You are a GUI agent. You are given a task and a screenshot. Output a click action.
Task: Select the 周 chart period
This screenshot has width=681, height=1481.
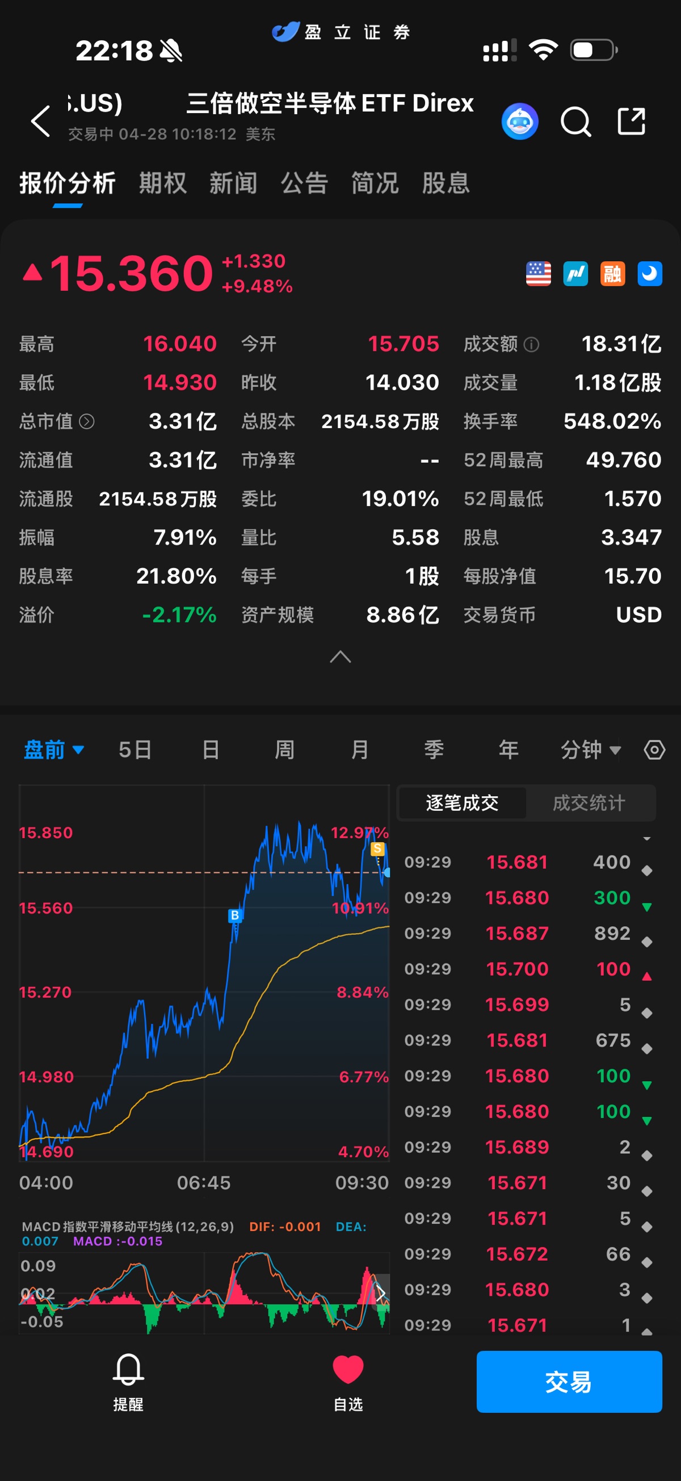click(284, 750)
